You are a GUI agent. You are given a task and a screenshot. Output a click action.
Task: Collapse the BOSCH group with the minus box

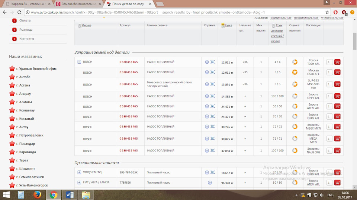pyautogui.click(x=79, y=62)
